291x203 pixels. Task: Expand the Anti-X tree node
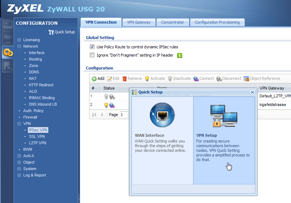point(19,156)
